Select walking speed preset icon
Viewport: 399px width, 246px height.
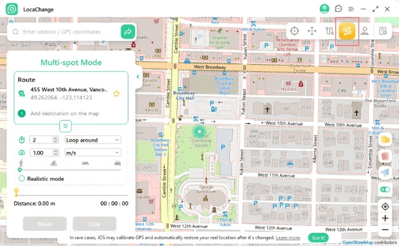coord(21,163)
